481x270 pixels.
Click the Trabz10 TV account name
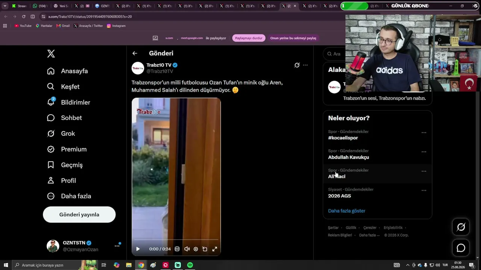click(159, 65)
